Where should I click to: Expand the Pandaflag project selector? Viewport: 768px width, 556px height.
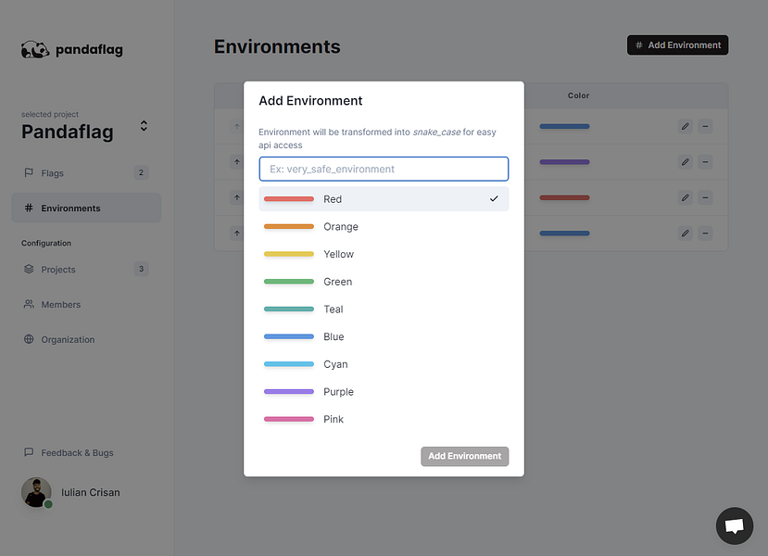pos(144,126)
